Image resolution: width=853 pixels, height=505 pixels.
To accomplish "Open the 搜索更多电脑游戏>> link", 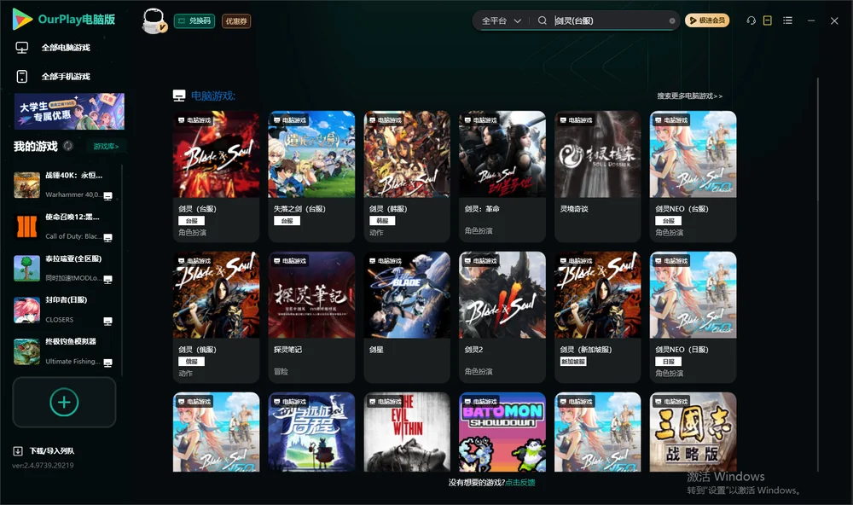I will pos(689,96).
